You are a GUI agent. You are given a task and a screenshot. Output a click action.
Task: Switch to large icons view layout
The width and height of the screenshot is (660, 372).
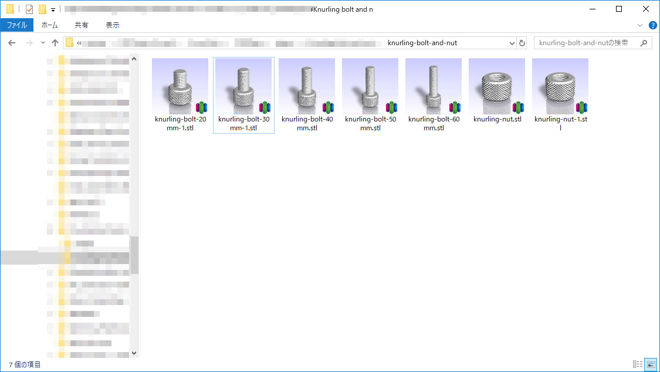click(651, 364)
